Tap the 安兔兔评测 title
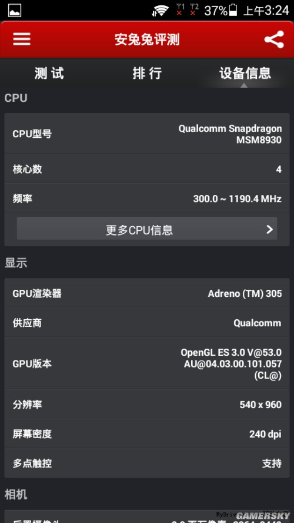This screenshot has height=523, width=294. point(147,39)
